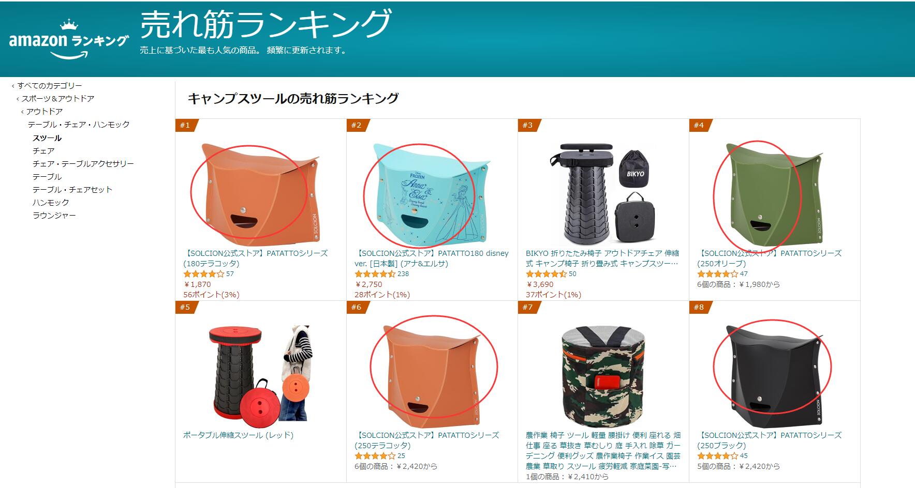The image size is (915, 488).
Task: Open チェア・テーブルアクセサリー category
Action: point(83,164)
